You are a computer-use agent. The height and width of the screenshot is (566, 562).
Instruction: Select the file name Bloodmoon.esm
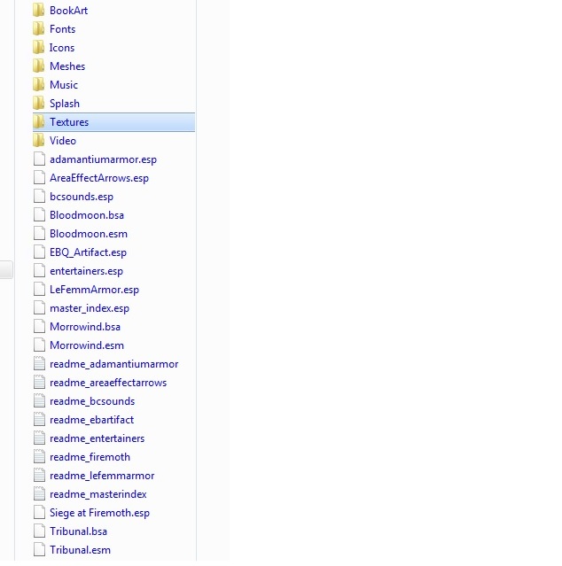click(89, 234)
